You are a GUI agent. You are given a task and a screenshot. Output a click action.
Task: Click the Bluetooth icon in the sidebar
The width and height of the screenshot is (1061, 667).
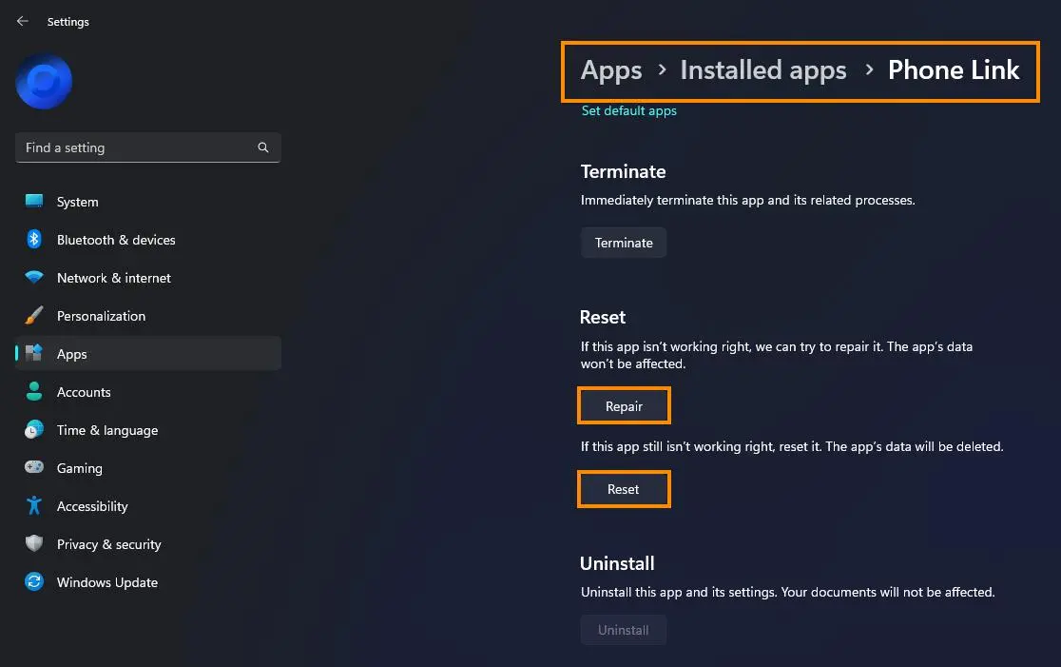34,239
